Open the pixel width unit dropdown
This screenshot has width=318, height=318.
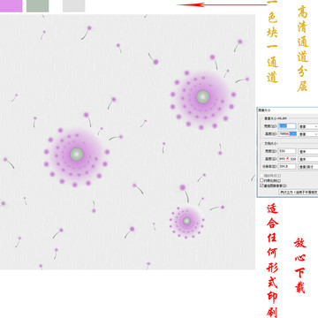[x=308, y=126]
